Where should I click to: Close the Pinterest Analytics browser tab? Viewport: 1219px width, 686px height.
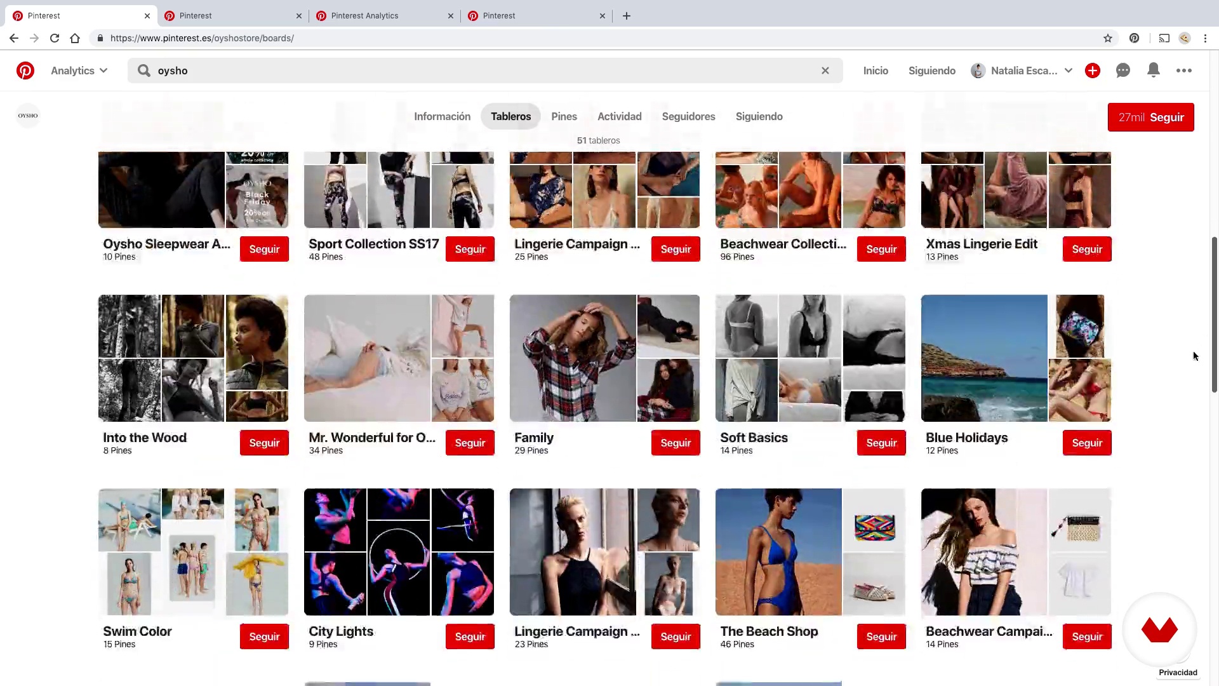pos(451,16)
